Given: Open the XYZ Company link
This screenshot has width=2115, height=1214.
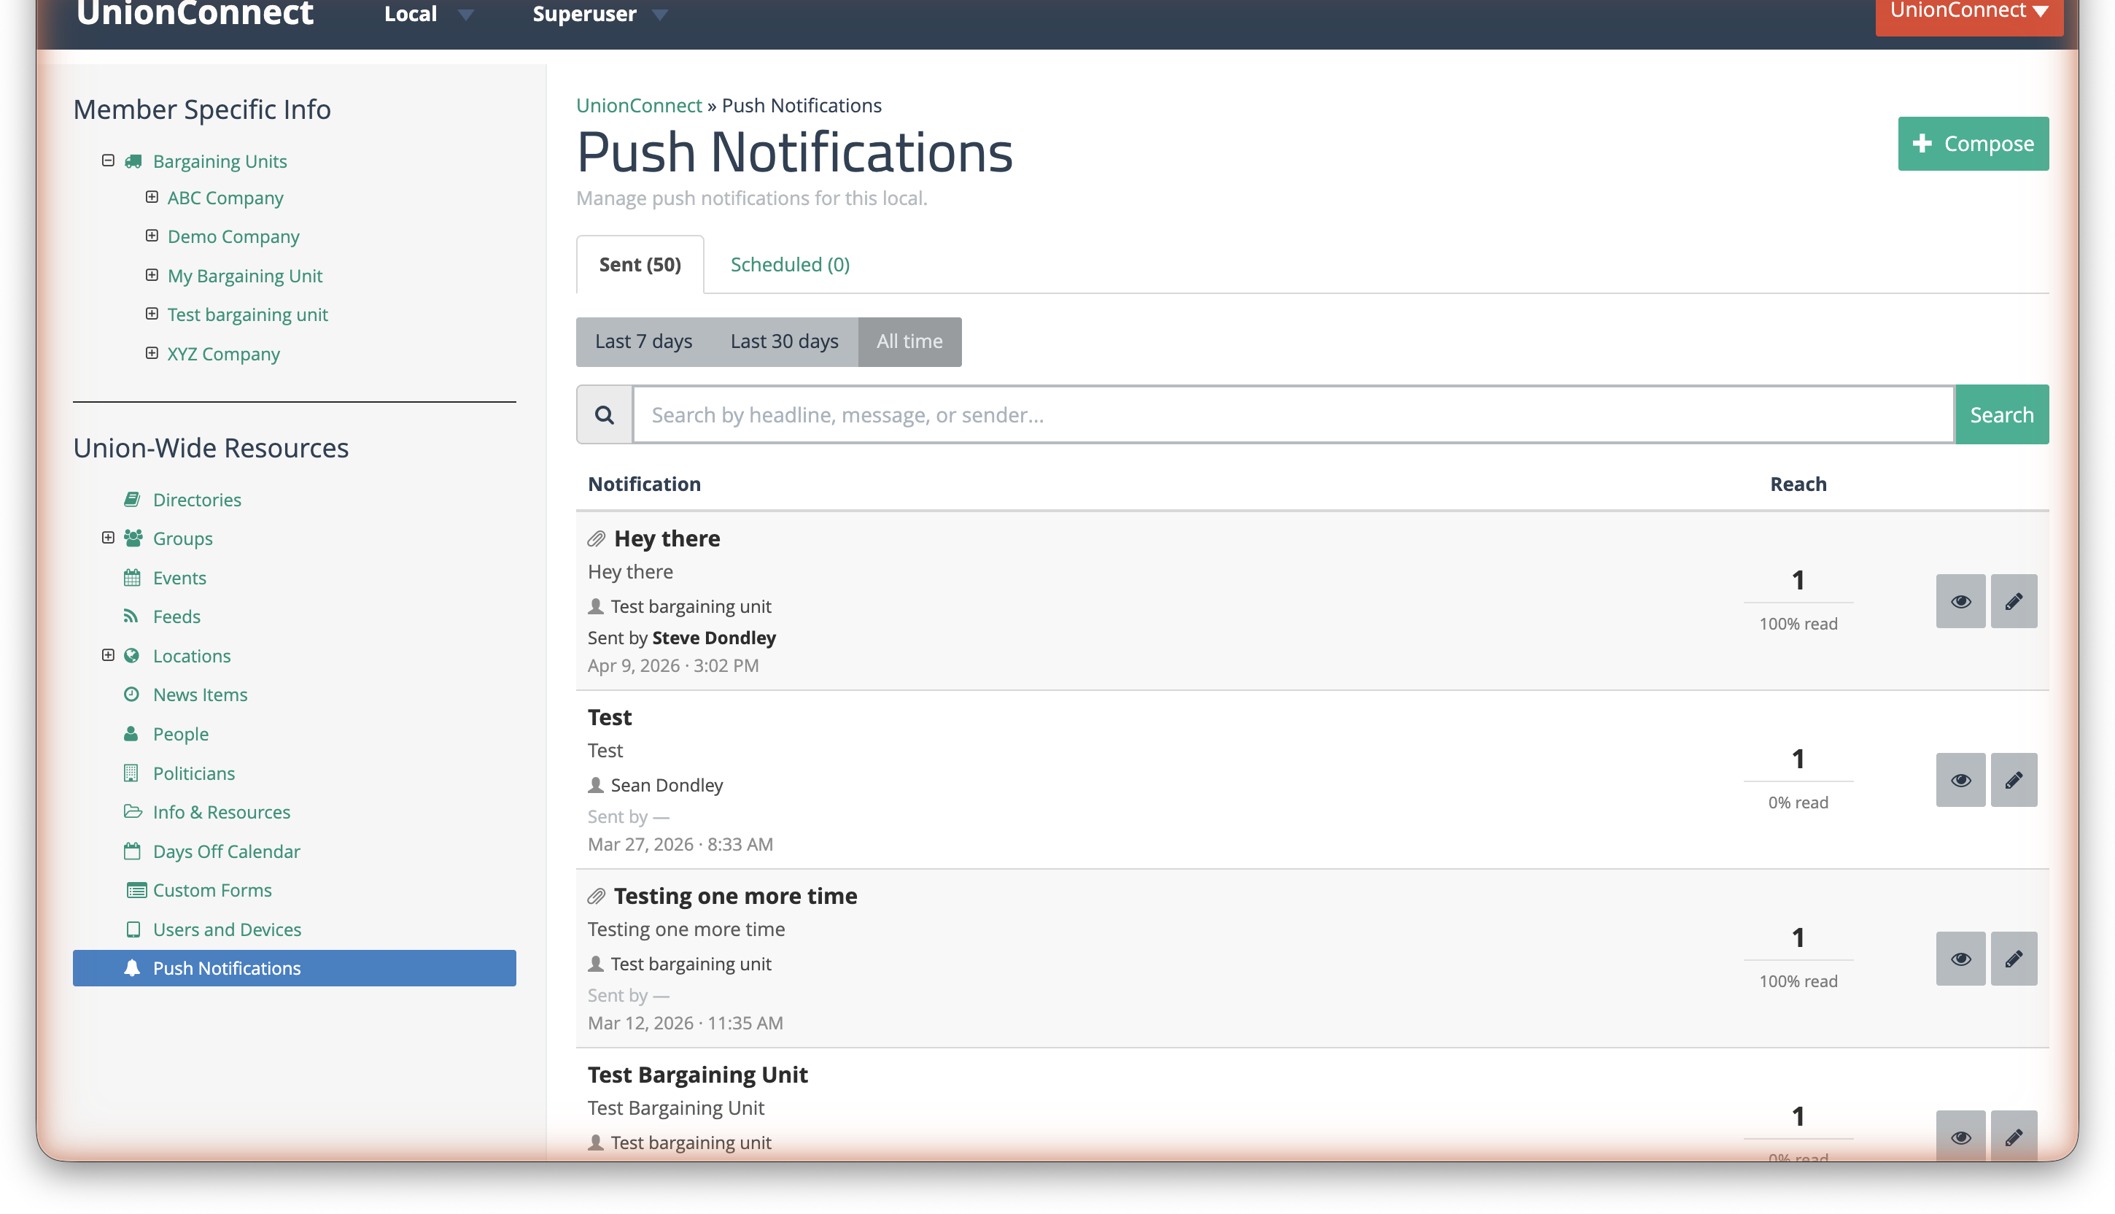Looking at the screenshot, I should click(223, 354).
